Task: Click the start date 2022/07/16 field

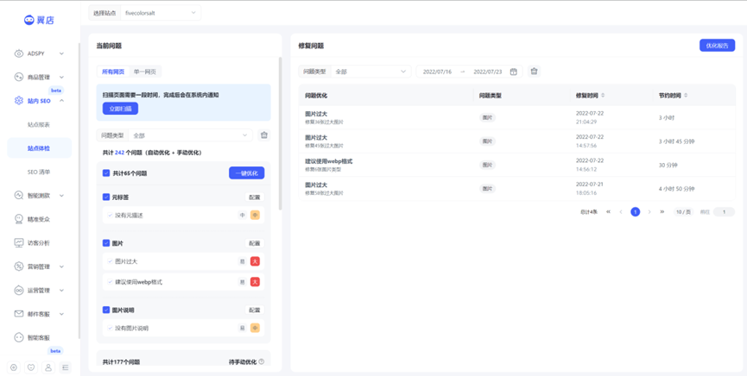Action: [437, 72]
